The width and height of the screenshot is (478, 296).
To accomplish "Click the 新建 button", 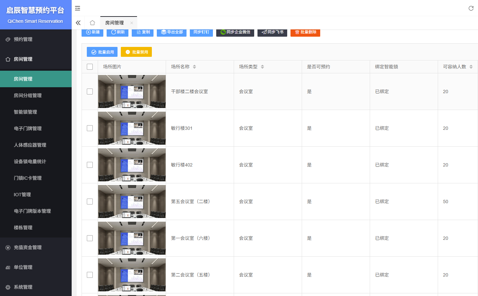I will (92, 32).
